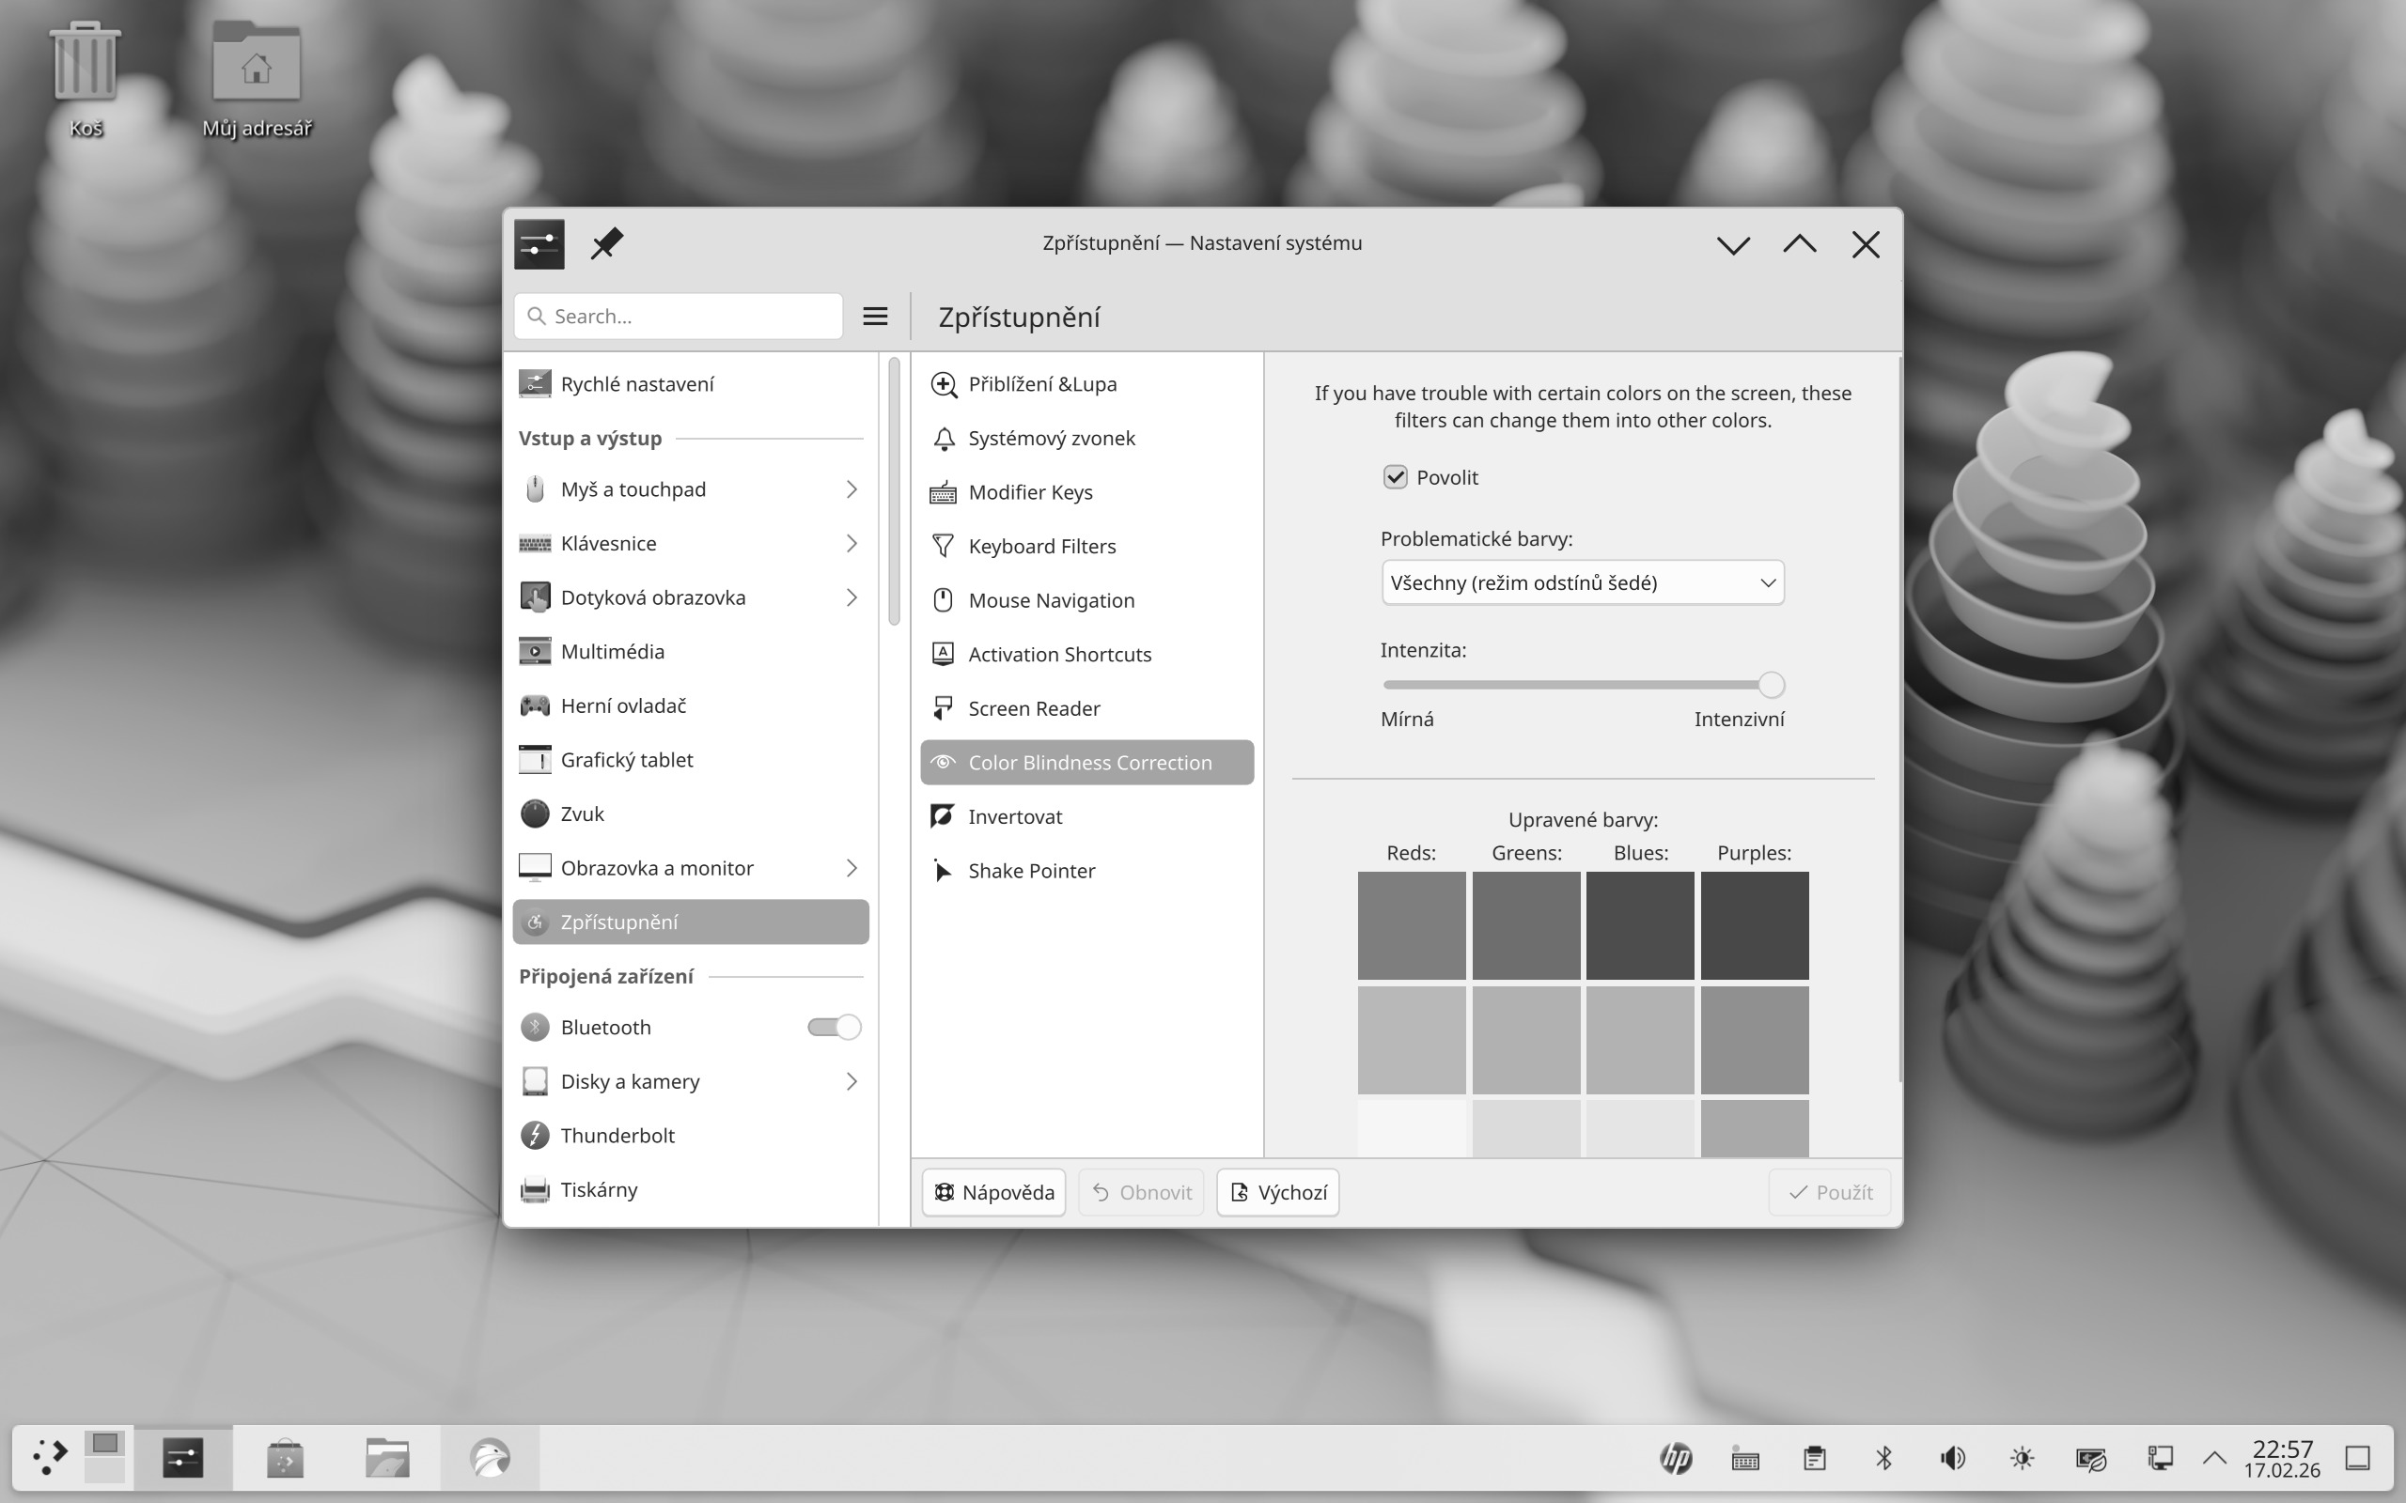Open the hamburger menu next to search
Viewport: 2406px width, 1503px height.
pos(875,317)
